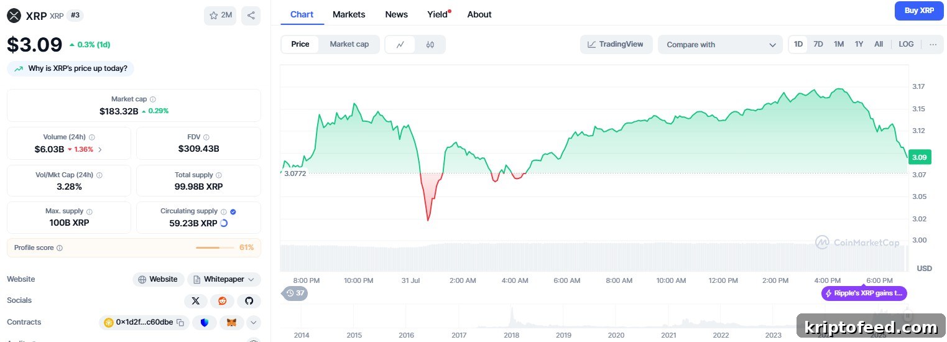Click the Market cap info icon
The width and height of the screenshot is (947, 342).
click(153, 99)
